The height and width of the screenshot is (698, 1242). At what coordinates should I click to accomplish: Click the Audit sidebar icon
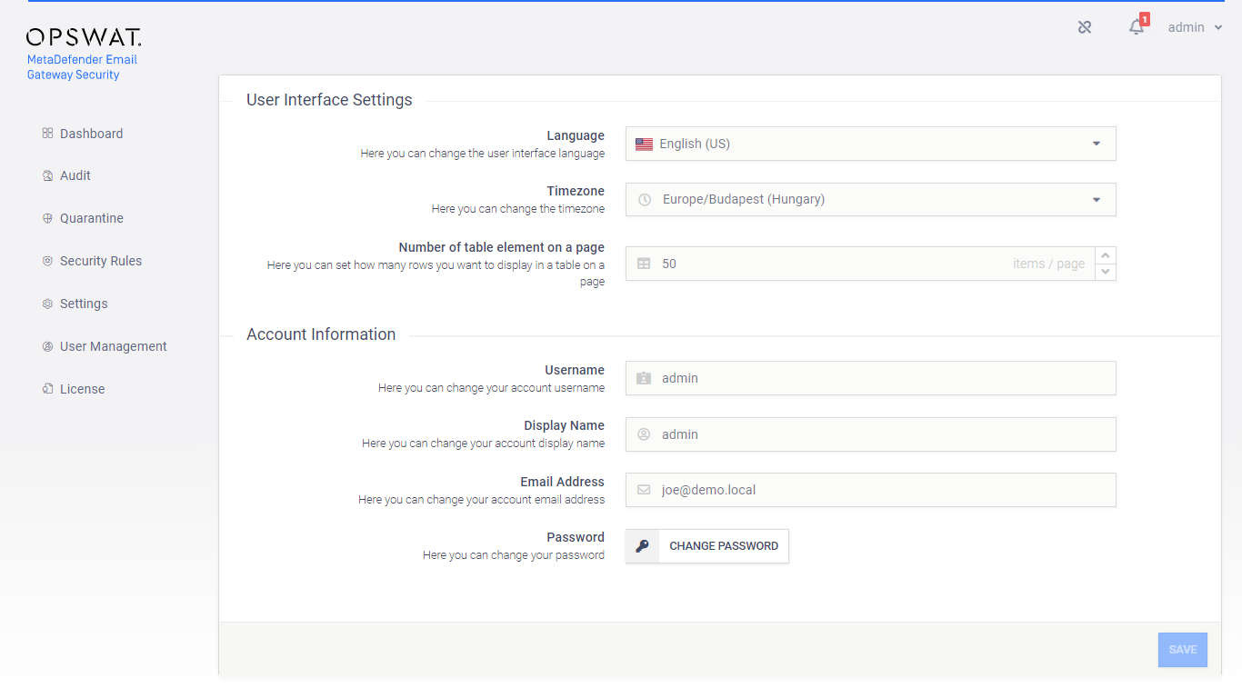click(x=47, y=175)
